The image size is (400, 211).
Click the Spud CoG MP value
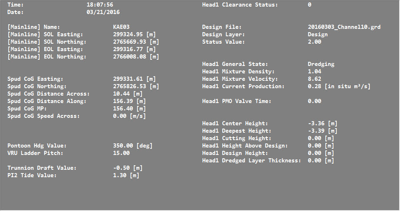pyautogui.click(x=129, y=109)
